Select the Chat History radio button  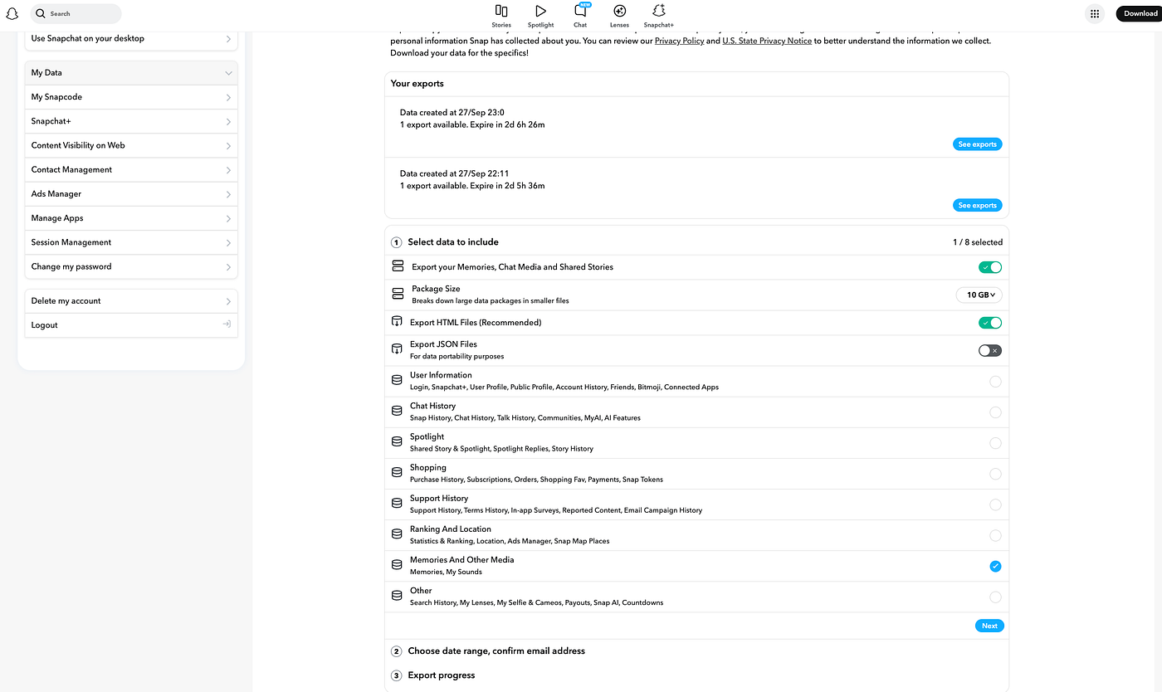(995, 412)
